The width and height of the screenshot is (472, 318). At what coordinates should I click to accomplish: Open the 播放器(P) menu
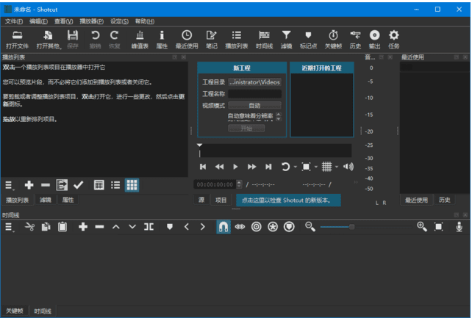[91, 21]
